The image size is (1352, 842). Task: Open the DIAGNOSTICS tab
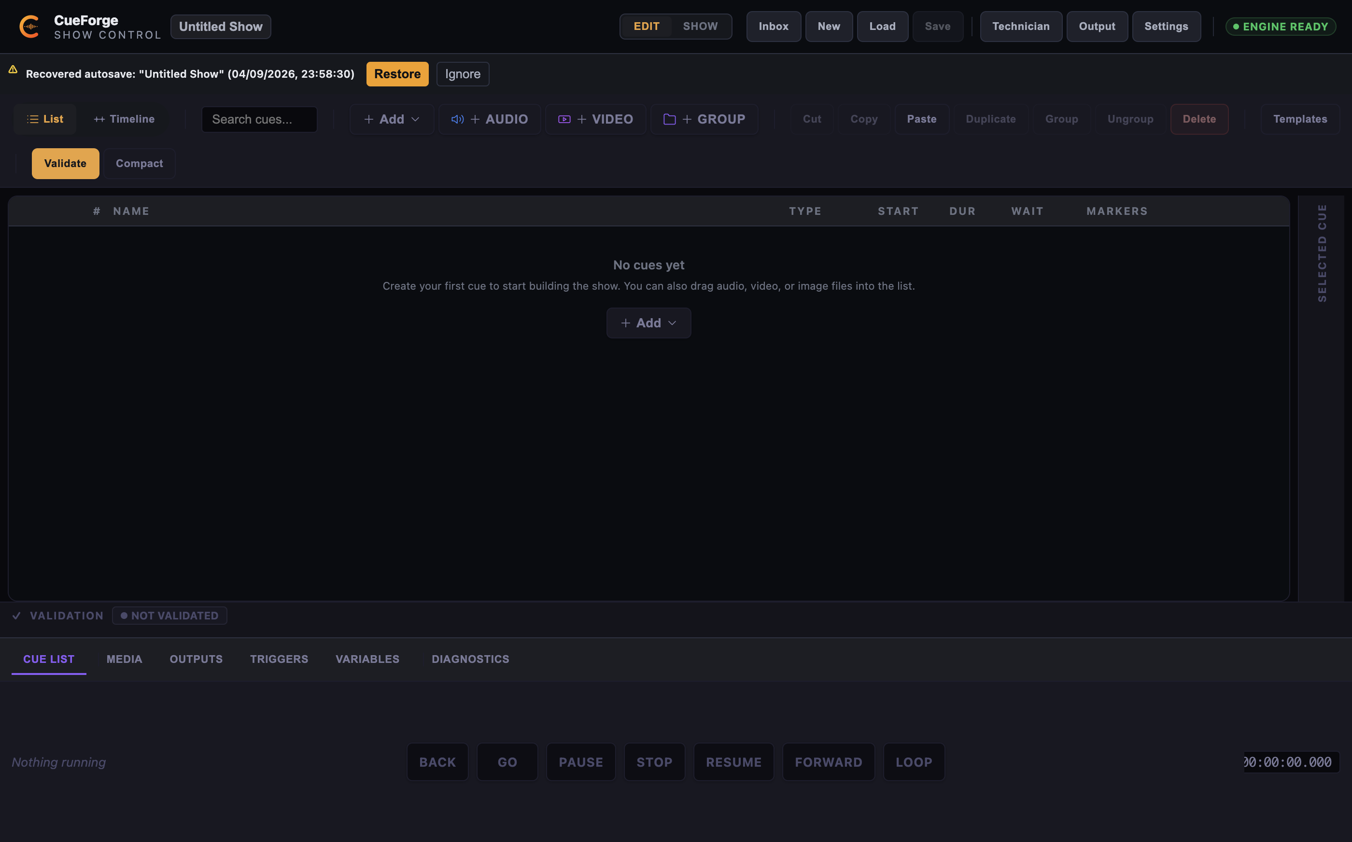click(x=470, y=659)
